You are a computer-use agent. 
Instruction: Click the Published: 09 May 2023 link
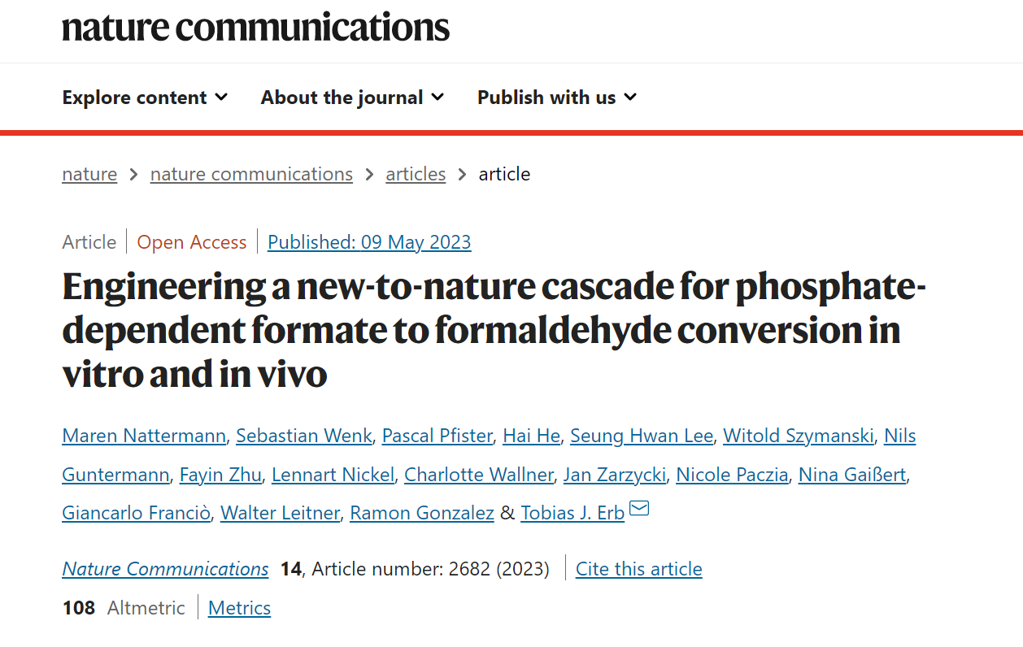click(369, 242)
